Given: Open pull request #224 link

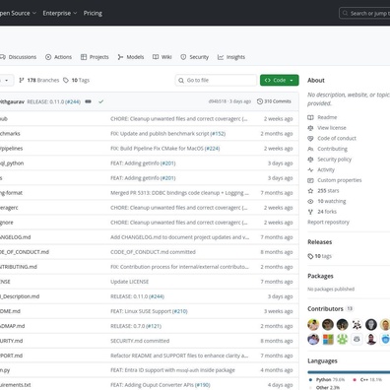Looking at the screenshot, I should pyautogui.click(x=213, y=149).
